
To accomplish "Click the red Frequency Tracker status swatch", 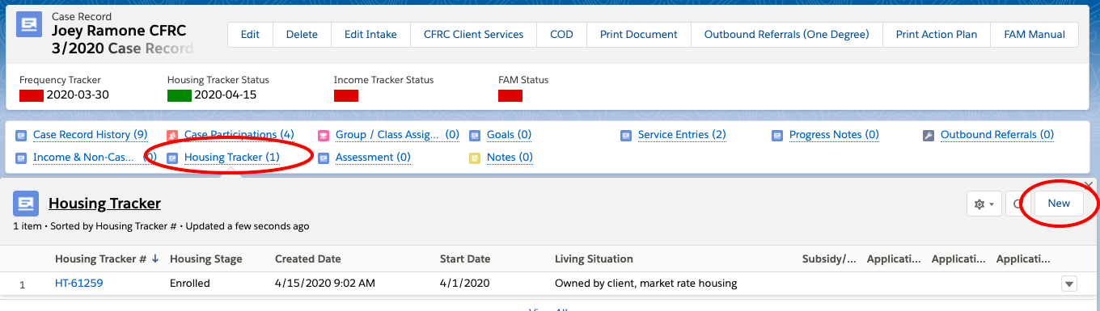I will click(32, 95).
